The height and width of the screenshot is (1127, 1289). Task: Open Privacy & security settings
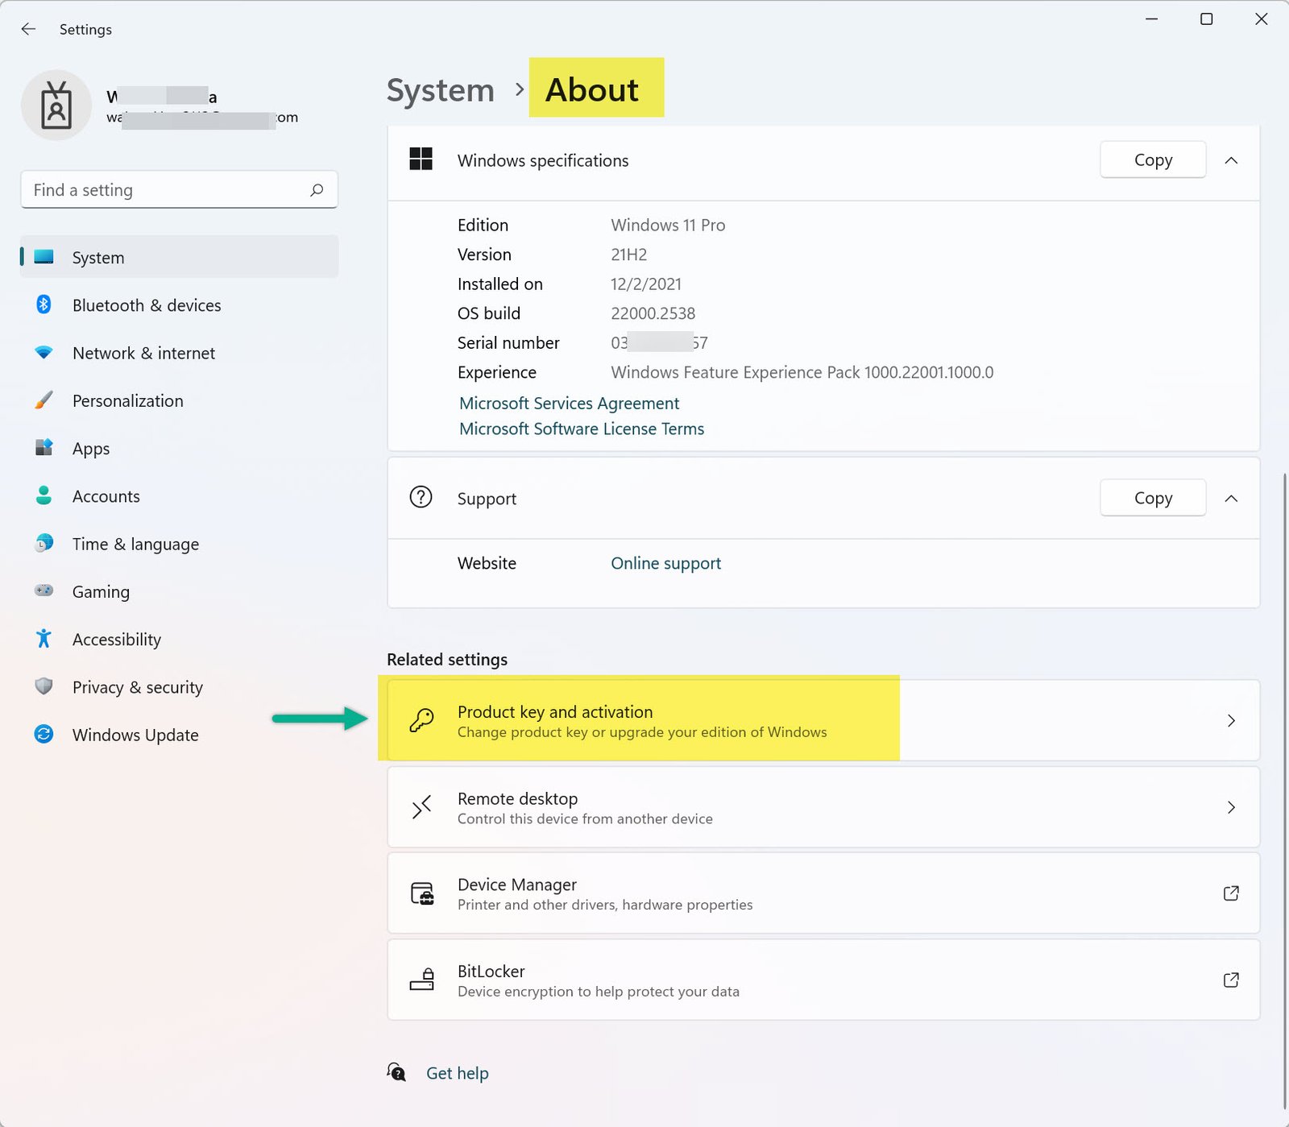pos(179,686)
